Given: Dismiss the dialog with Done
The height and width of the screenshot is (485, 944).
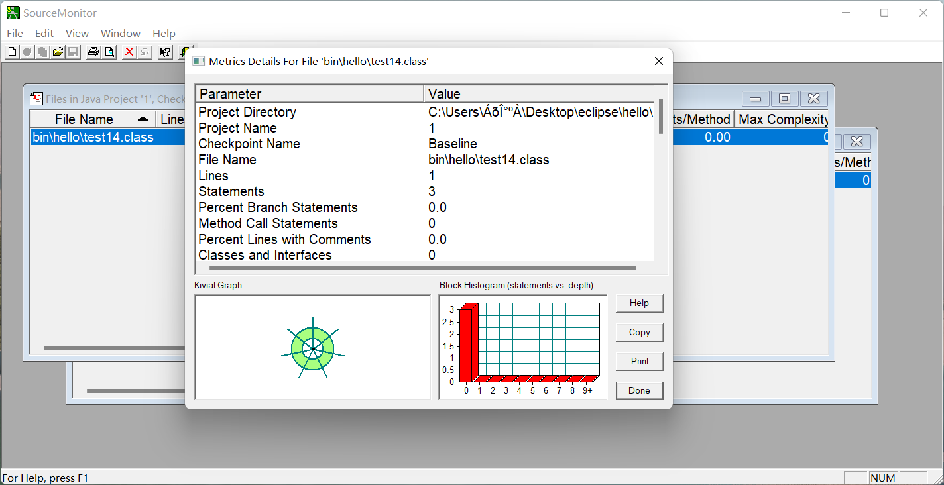Looking at the screenshot, I should click(x=639, y=390).
